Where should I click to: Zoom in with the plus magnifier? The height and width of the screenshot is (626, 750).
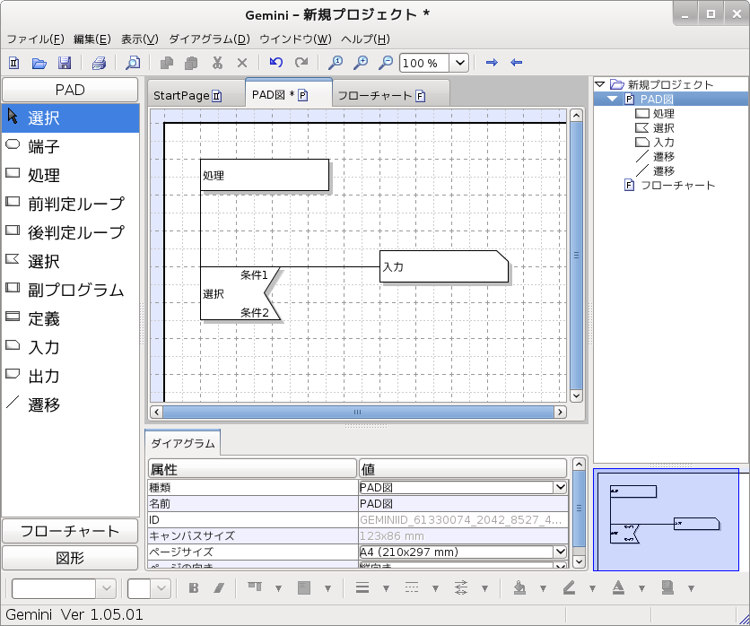pos(360,63)
